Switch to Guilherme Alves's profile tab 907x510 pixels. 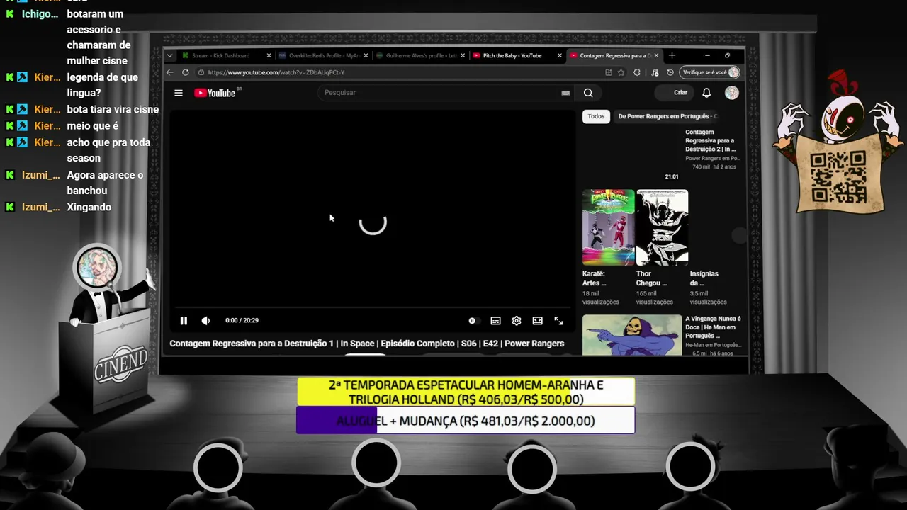420,55
